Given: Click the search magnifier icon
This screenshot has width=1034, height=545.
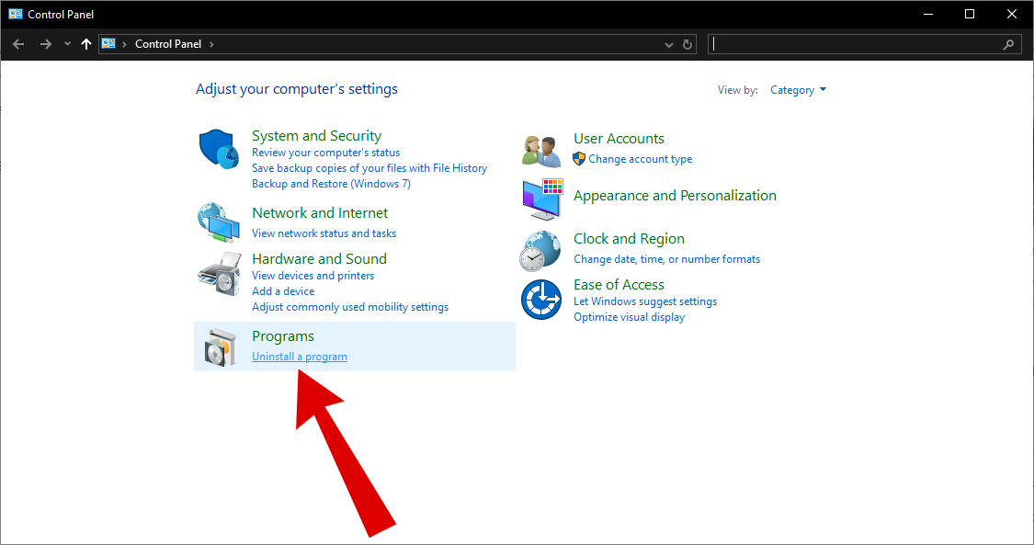Looking at the screenshot, I should click(1008, 44).
